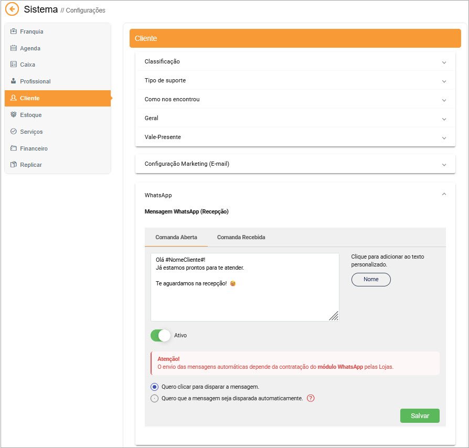469x448 pixels.
Task: Toggle the Ativo switch off
Action: (x=161, y=335)
